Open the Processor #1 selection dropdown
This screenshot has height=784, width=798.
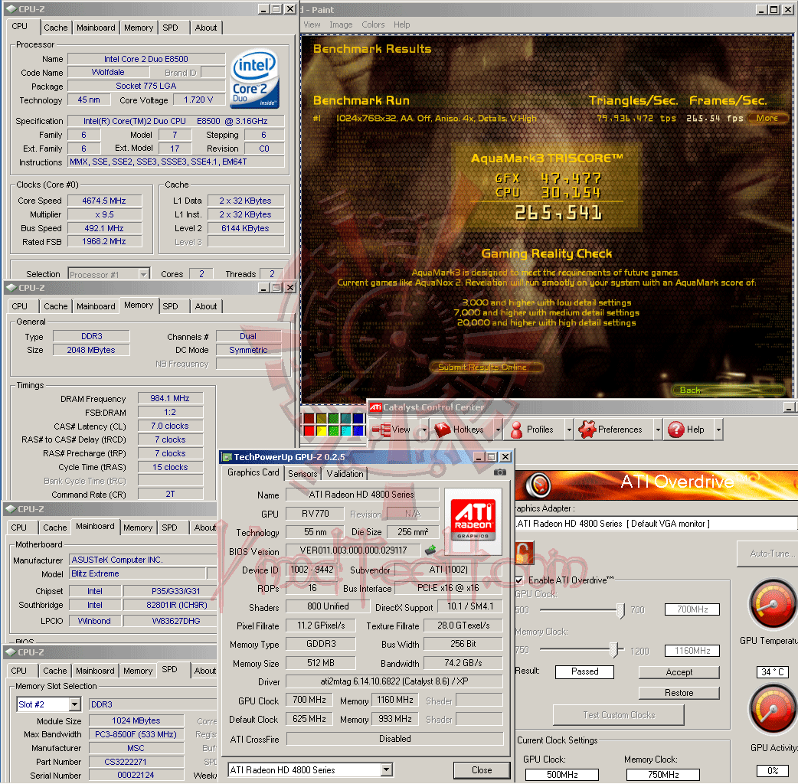(143, 274)
